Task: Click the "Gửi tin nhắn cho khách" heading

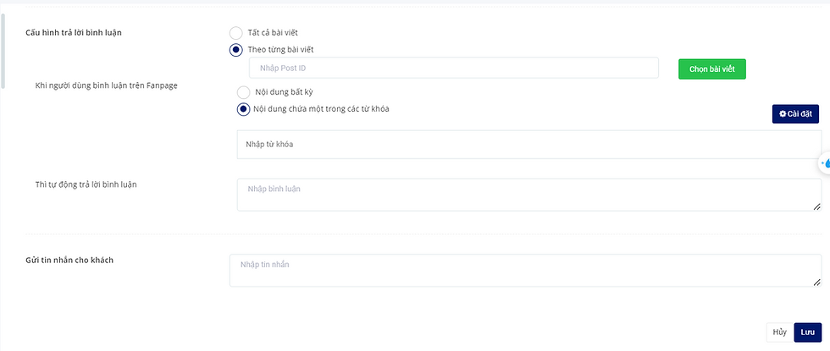Action: coord(69,261)
